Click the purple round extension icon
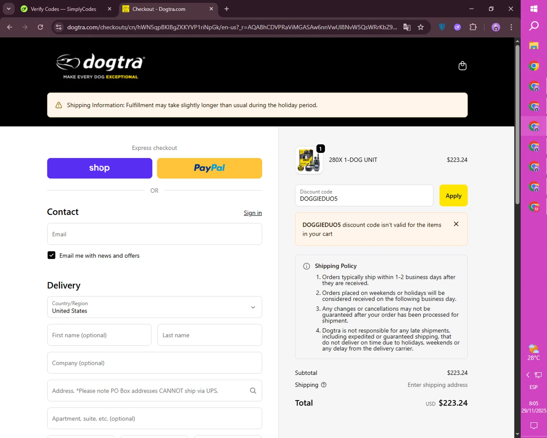 click(457, 27)
